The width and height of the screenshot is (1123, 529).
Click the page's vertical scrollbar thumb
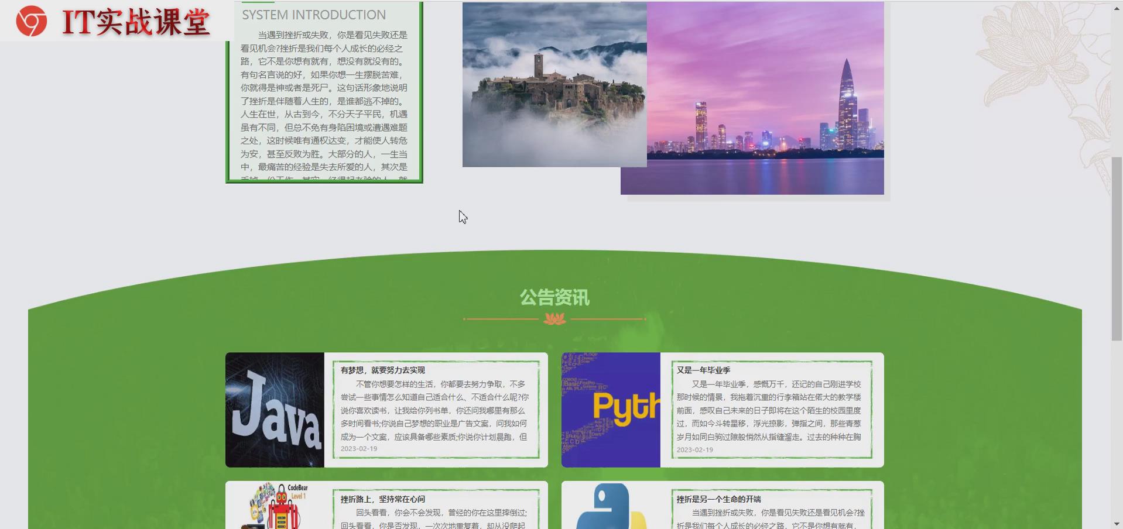pos(1117,249)
